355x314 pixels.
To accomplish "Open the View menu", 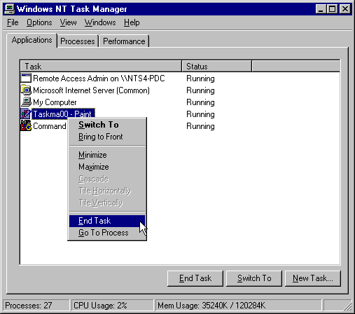I will point(68,22).
